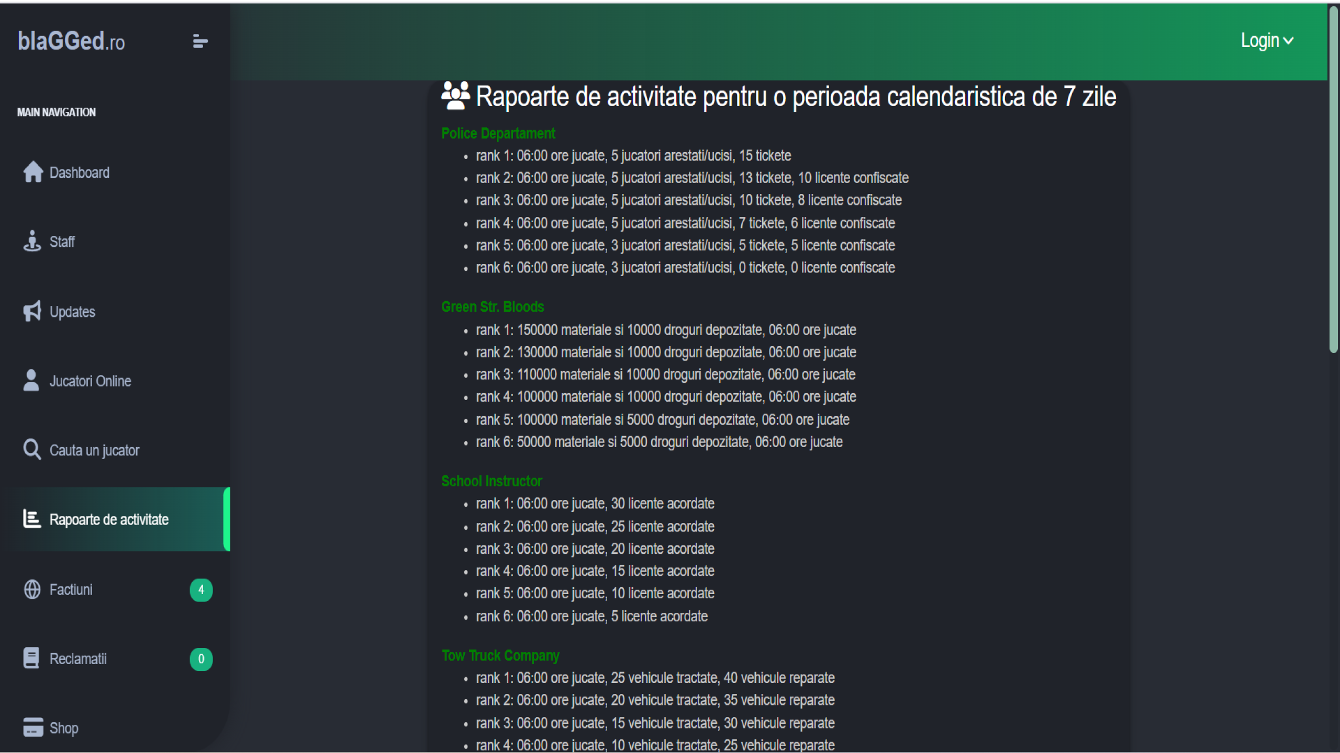Click the Jucatori Online user icon
This screenshot has height=753, width=1340.
(x=31, y=381)
